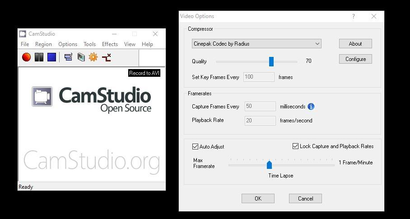Click the Cancel button
Viewport: 410px width, 219px height.
305,198
